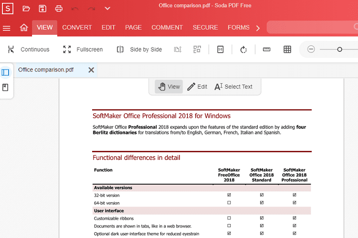Click the 'SoftMaker Office 2018 Standard' column header
The width and height of the screenshot is (358, 238).
click(x=262, y=175)
